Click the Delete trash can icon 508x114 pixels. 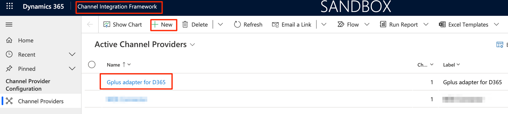coord(185,24)
